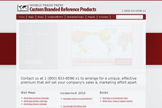Open the Home menu item
162x108 pixels.
(x=22, y=17)
